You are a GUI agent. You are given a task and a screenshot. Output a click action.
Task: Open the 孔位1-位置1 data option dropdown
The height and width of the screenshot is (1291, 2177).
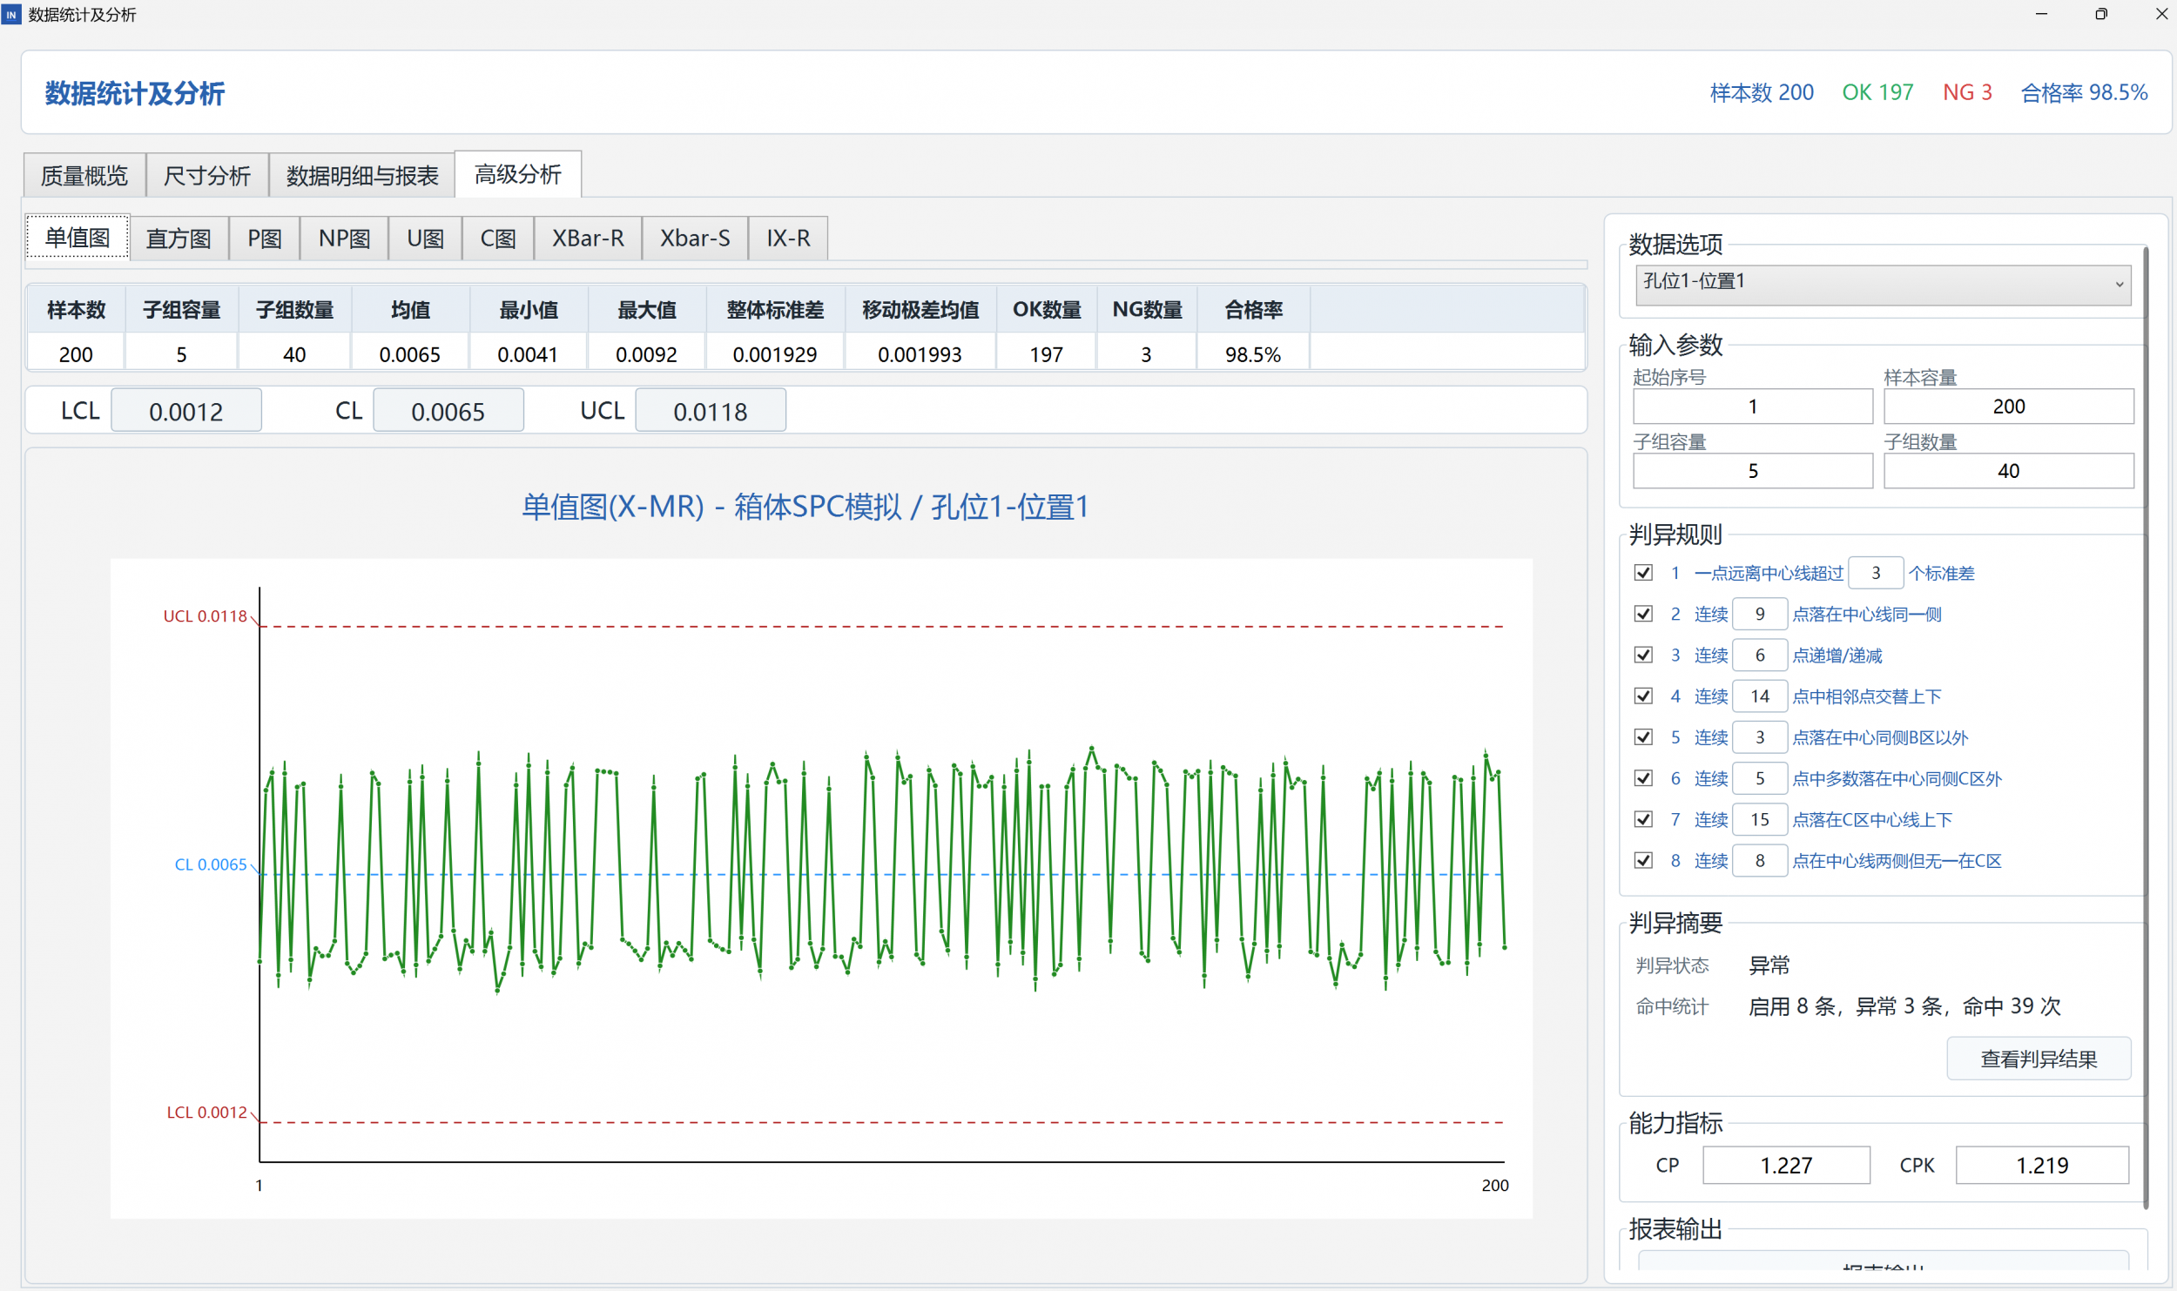click(1883, 284)
